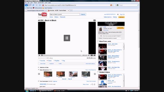
Task: Click the acdc channel avatar image
Action: [100, 29]
